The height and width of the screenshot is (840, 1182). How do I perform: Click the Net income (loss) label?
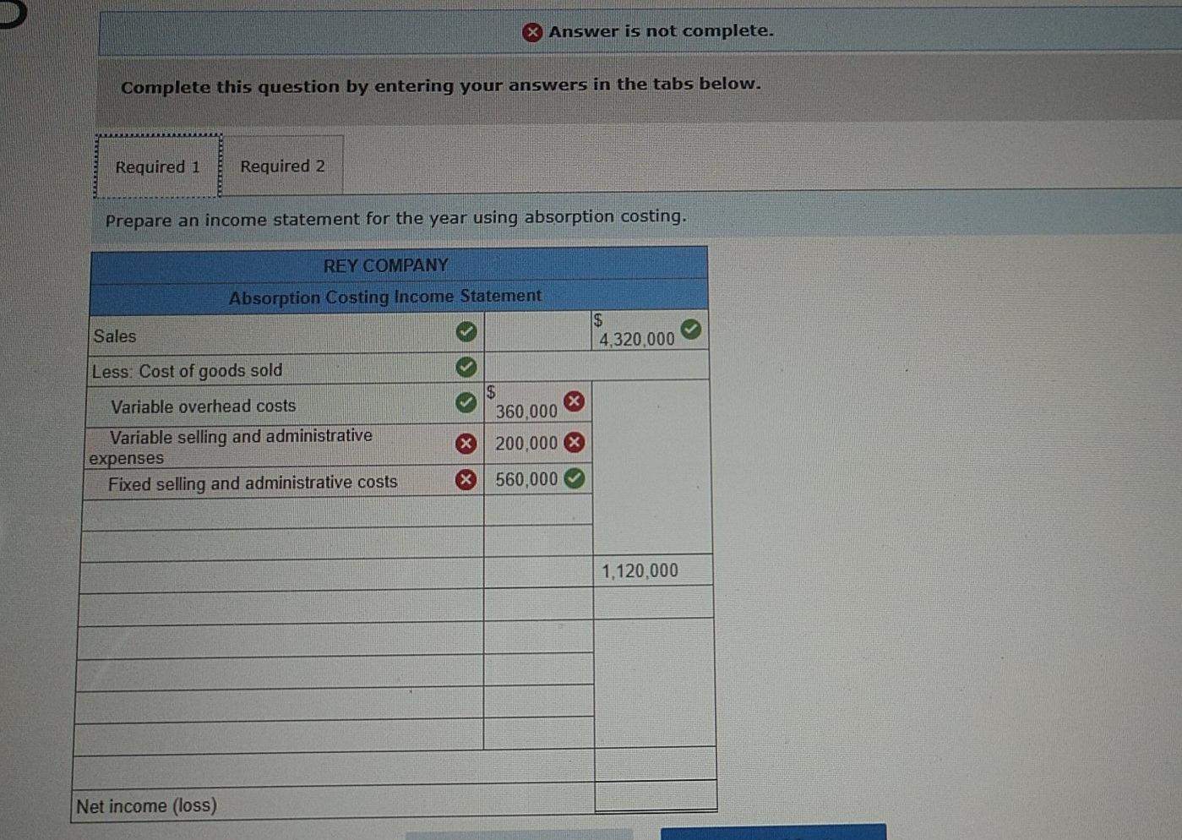coord(146,806)
